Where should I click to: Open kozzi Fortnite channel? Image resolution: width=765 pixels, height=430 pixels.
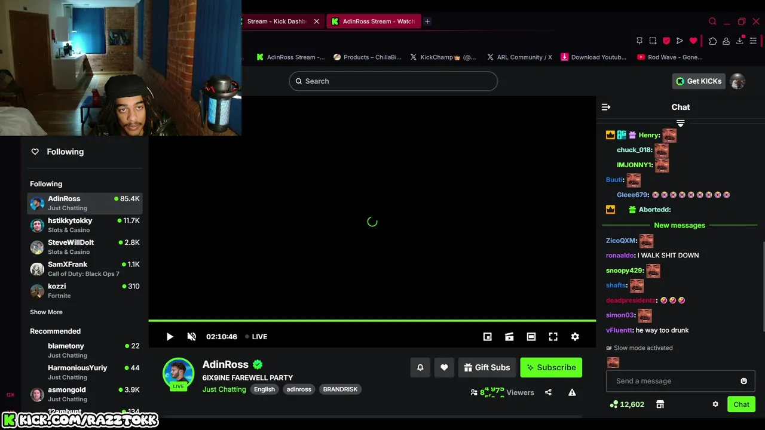tap(85, 290)
